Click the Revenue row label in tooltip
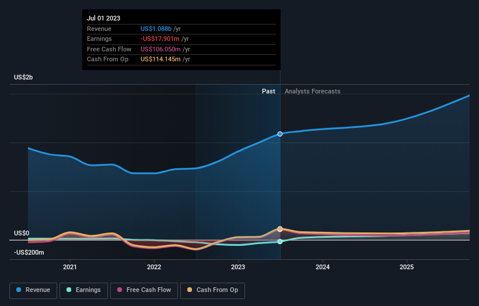 pos(99,29)
